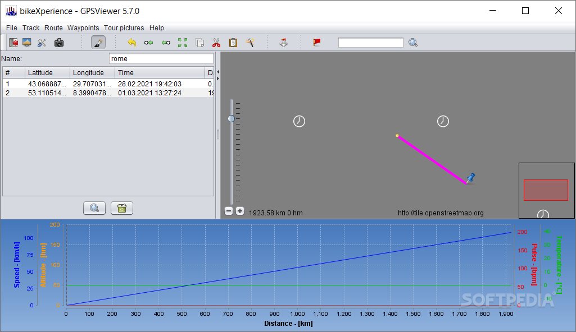Viewport: 576px width, 332px height.
Task: Click the magic wand tool icon
Action: point(250,43)
